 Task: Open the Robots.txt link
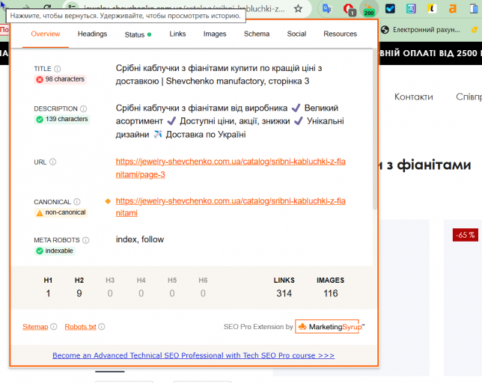tap(80, 327)
